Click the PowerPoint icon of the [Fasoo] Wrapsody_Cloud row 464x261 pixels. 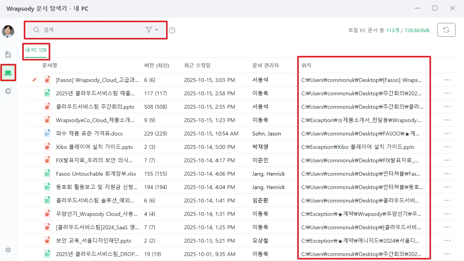click(x=47, y=80)
